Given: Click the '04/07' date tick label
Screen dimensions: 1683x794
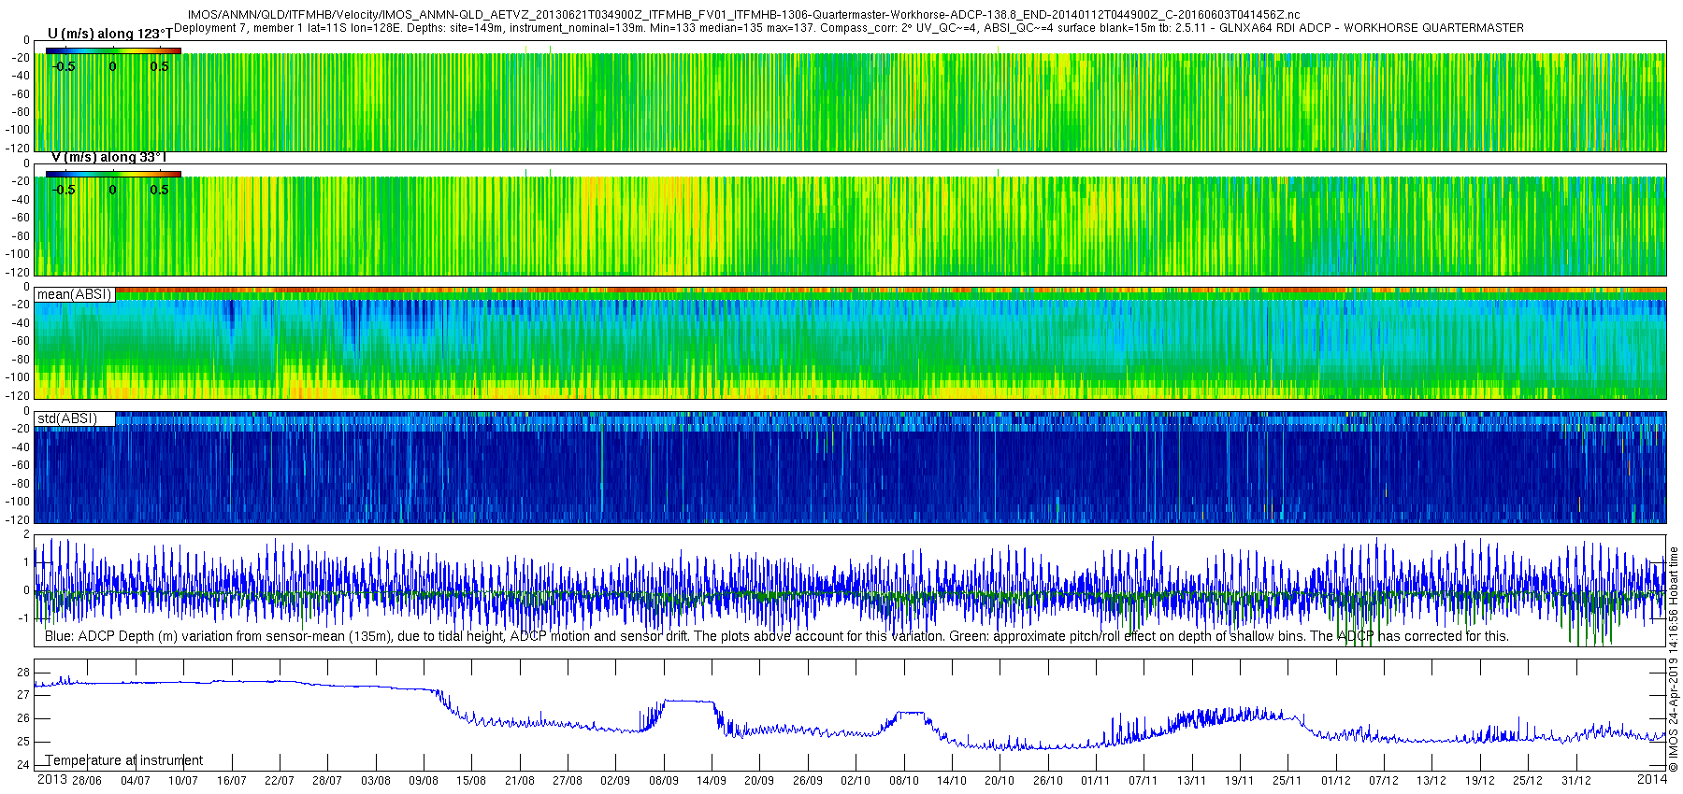Looking at the screenshot, I should [136, 781].
